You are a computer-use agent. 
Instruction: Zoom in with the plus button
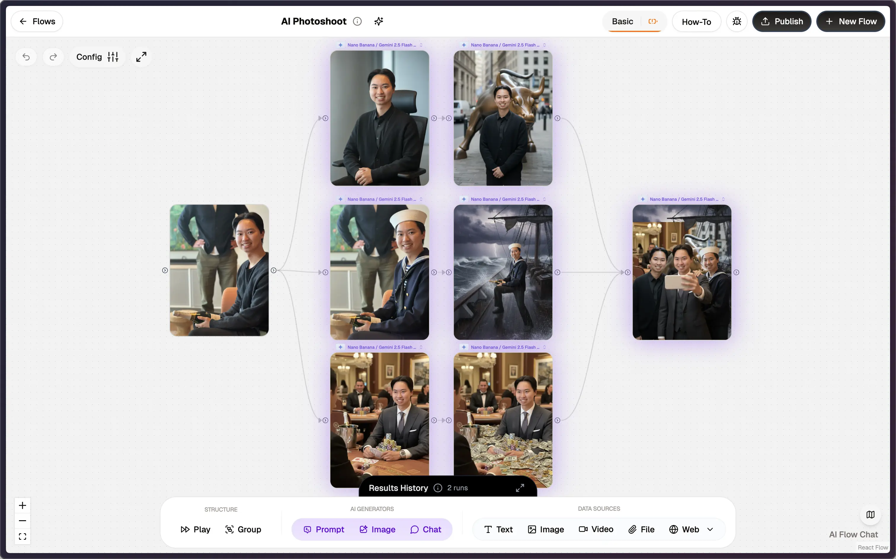coord(23,505)
